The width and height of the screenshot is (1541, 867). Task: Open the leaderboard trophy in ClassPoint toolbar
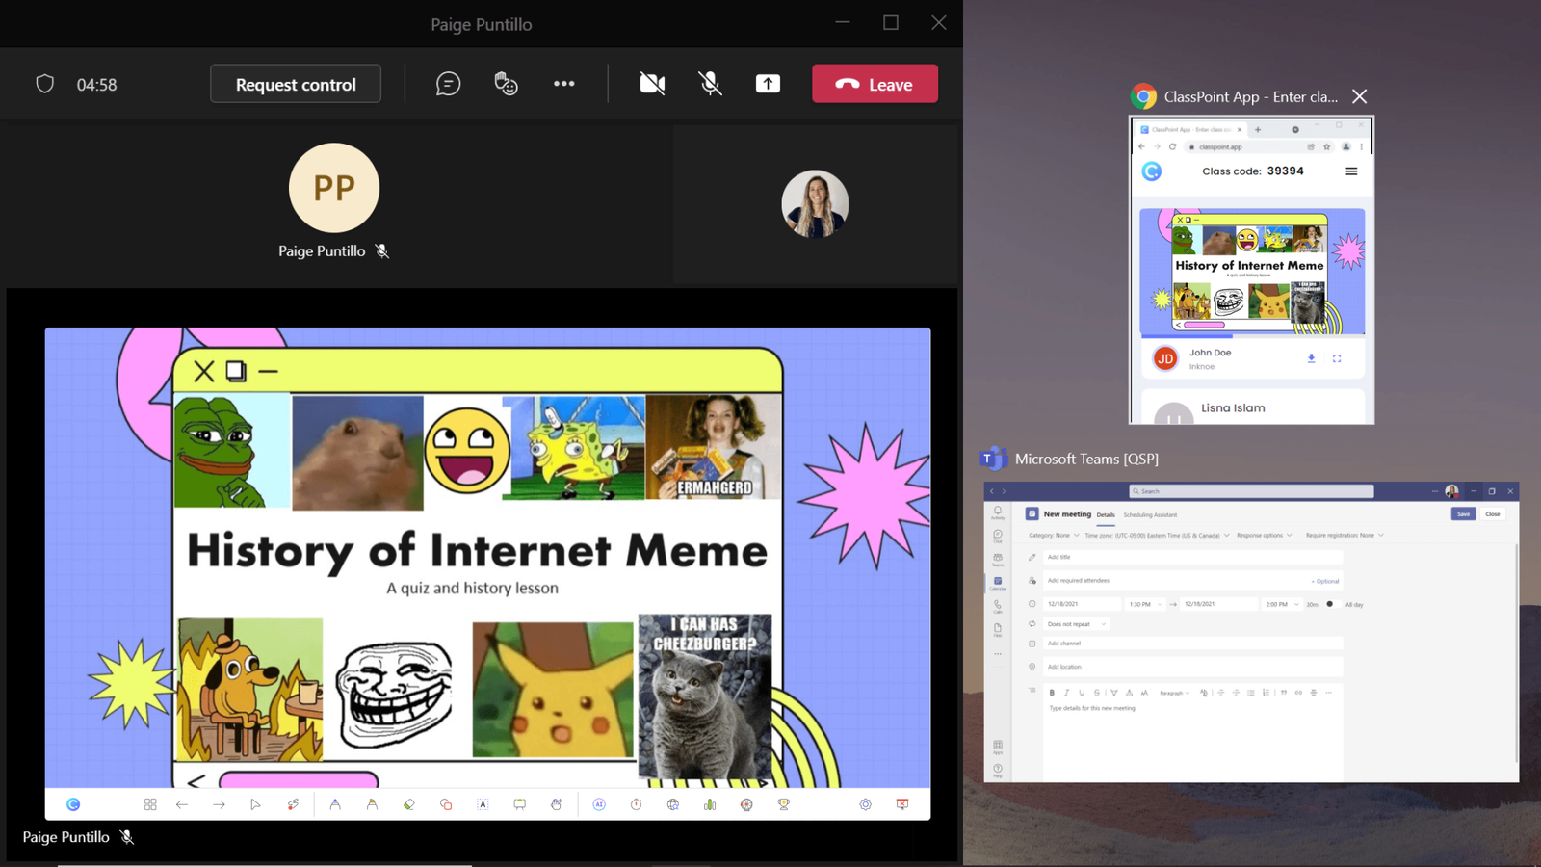point(783,803)
